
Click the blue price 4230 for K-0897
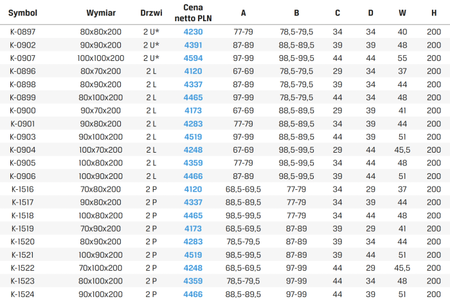(x=193, y=32)
